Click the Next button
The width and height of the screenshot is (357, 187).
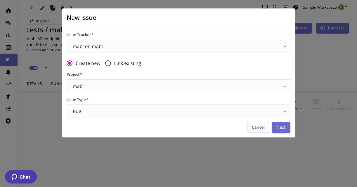pos(281,127)
